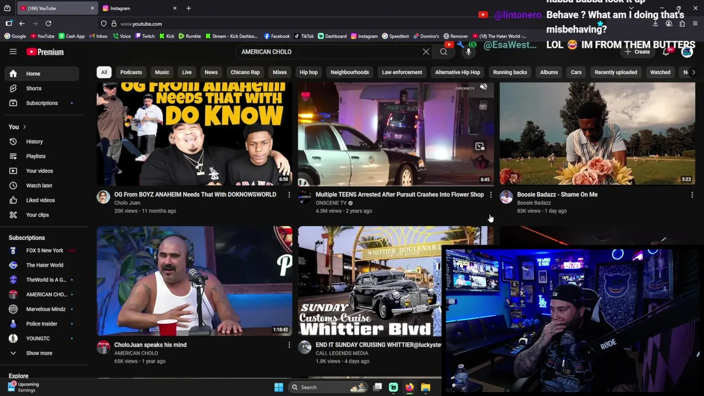This screenshot has height=396, width=704.
Task: Open the Cholo Juan channel link
Action: point(127,203)
